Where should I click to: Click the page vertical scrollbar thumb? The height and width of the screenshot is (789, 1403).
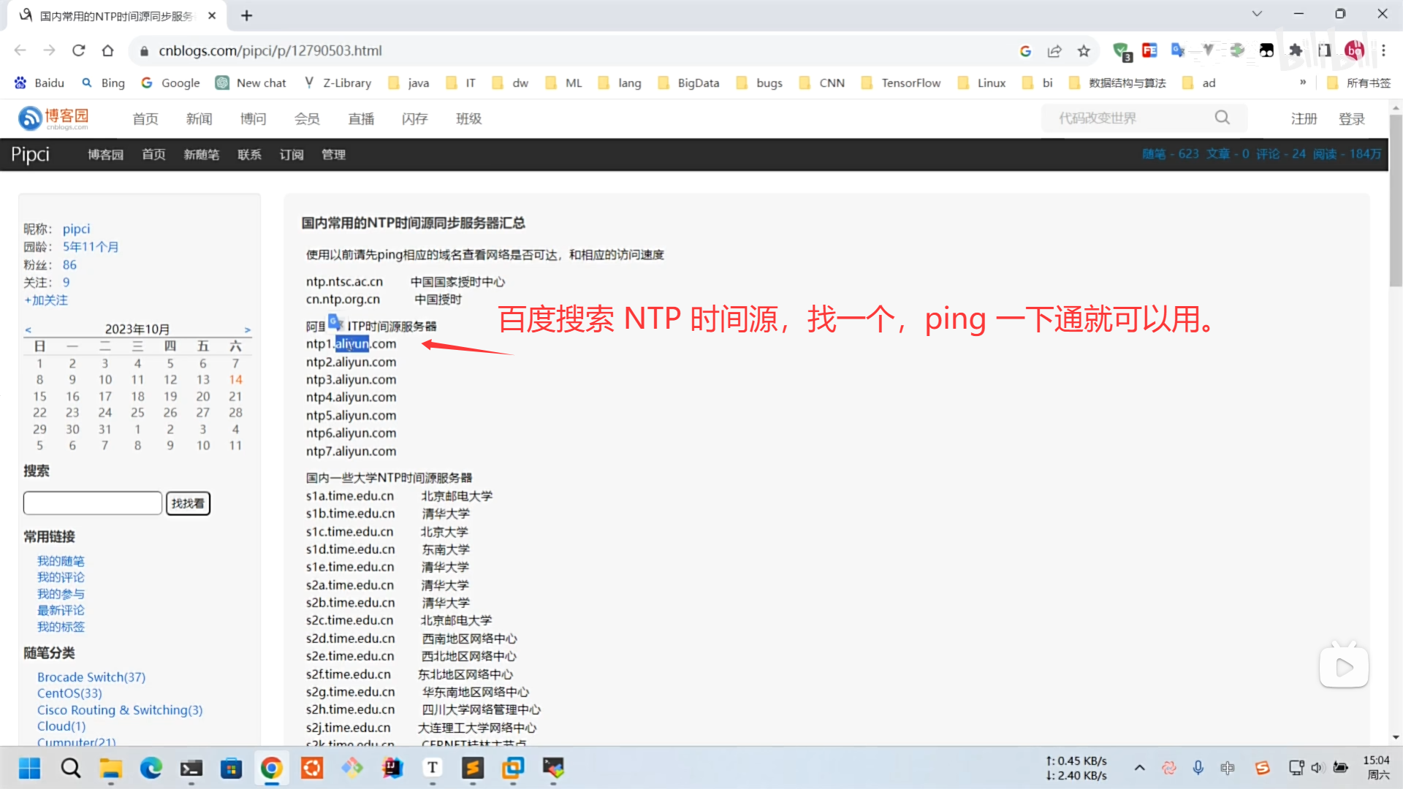(x=1396, y=200)
